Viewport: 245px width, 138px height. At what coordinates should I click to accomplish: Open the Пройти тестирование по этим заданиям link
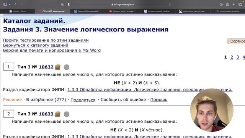pyautogui.click(x=46, y=40)
